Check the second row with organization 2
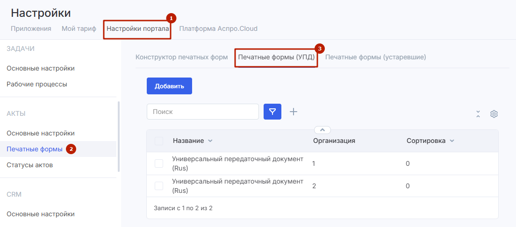The image size is (516, 227). pos(159,186)
